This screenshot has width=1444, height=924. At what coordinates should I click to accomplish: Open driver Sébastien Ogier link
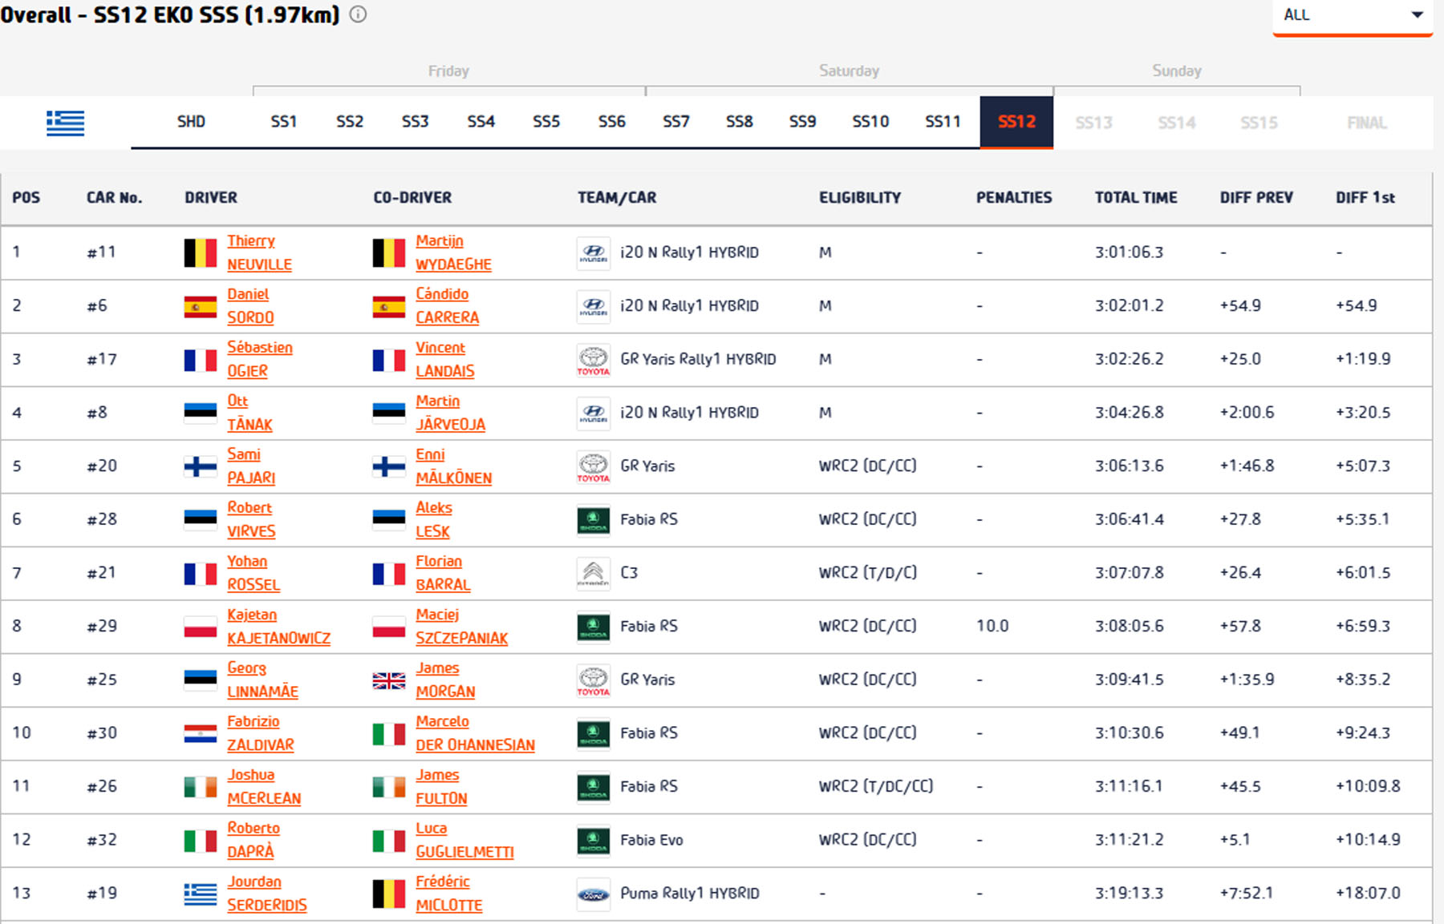click(x=260, y=359)
